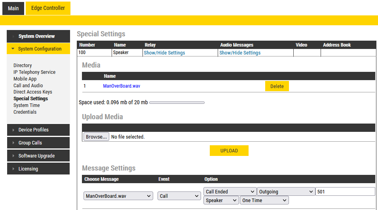Click Browse to choose a file
Image resolution: width=378 pixels, height=210 pixels.
pos(96,137)
